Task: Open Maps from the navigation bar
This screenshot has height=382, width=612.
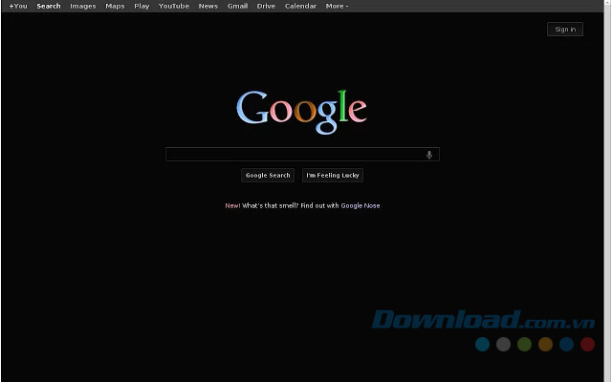Action: [x=115, y=6]
